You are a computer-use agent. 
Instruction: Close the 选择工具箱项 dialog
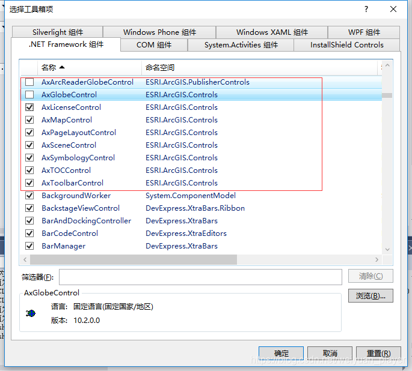pos(393,10)
